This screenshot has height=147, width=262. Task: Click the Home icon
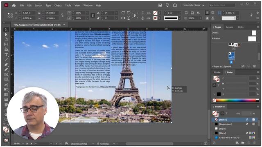(x=14, y=5)
